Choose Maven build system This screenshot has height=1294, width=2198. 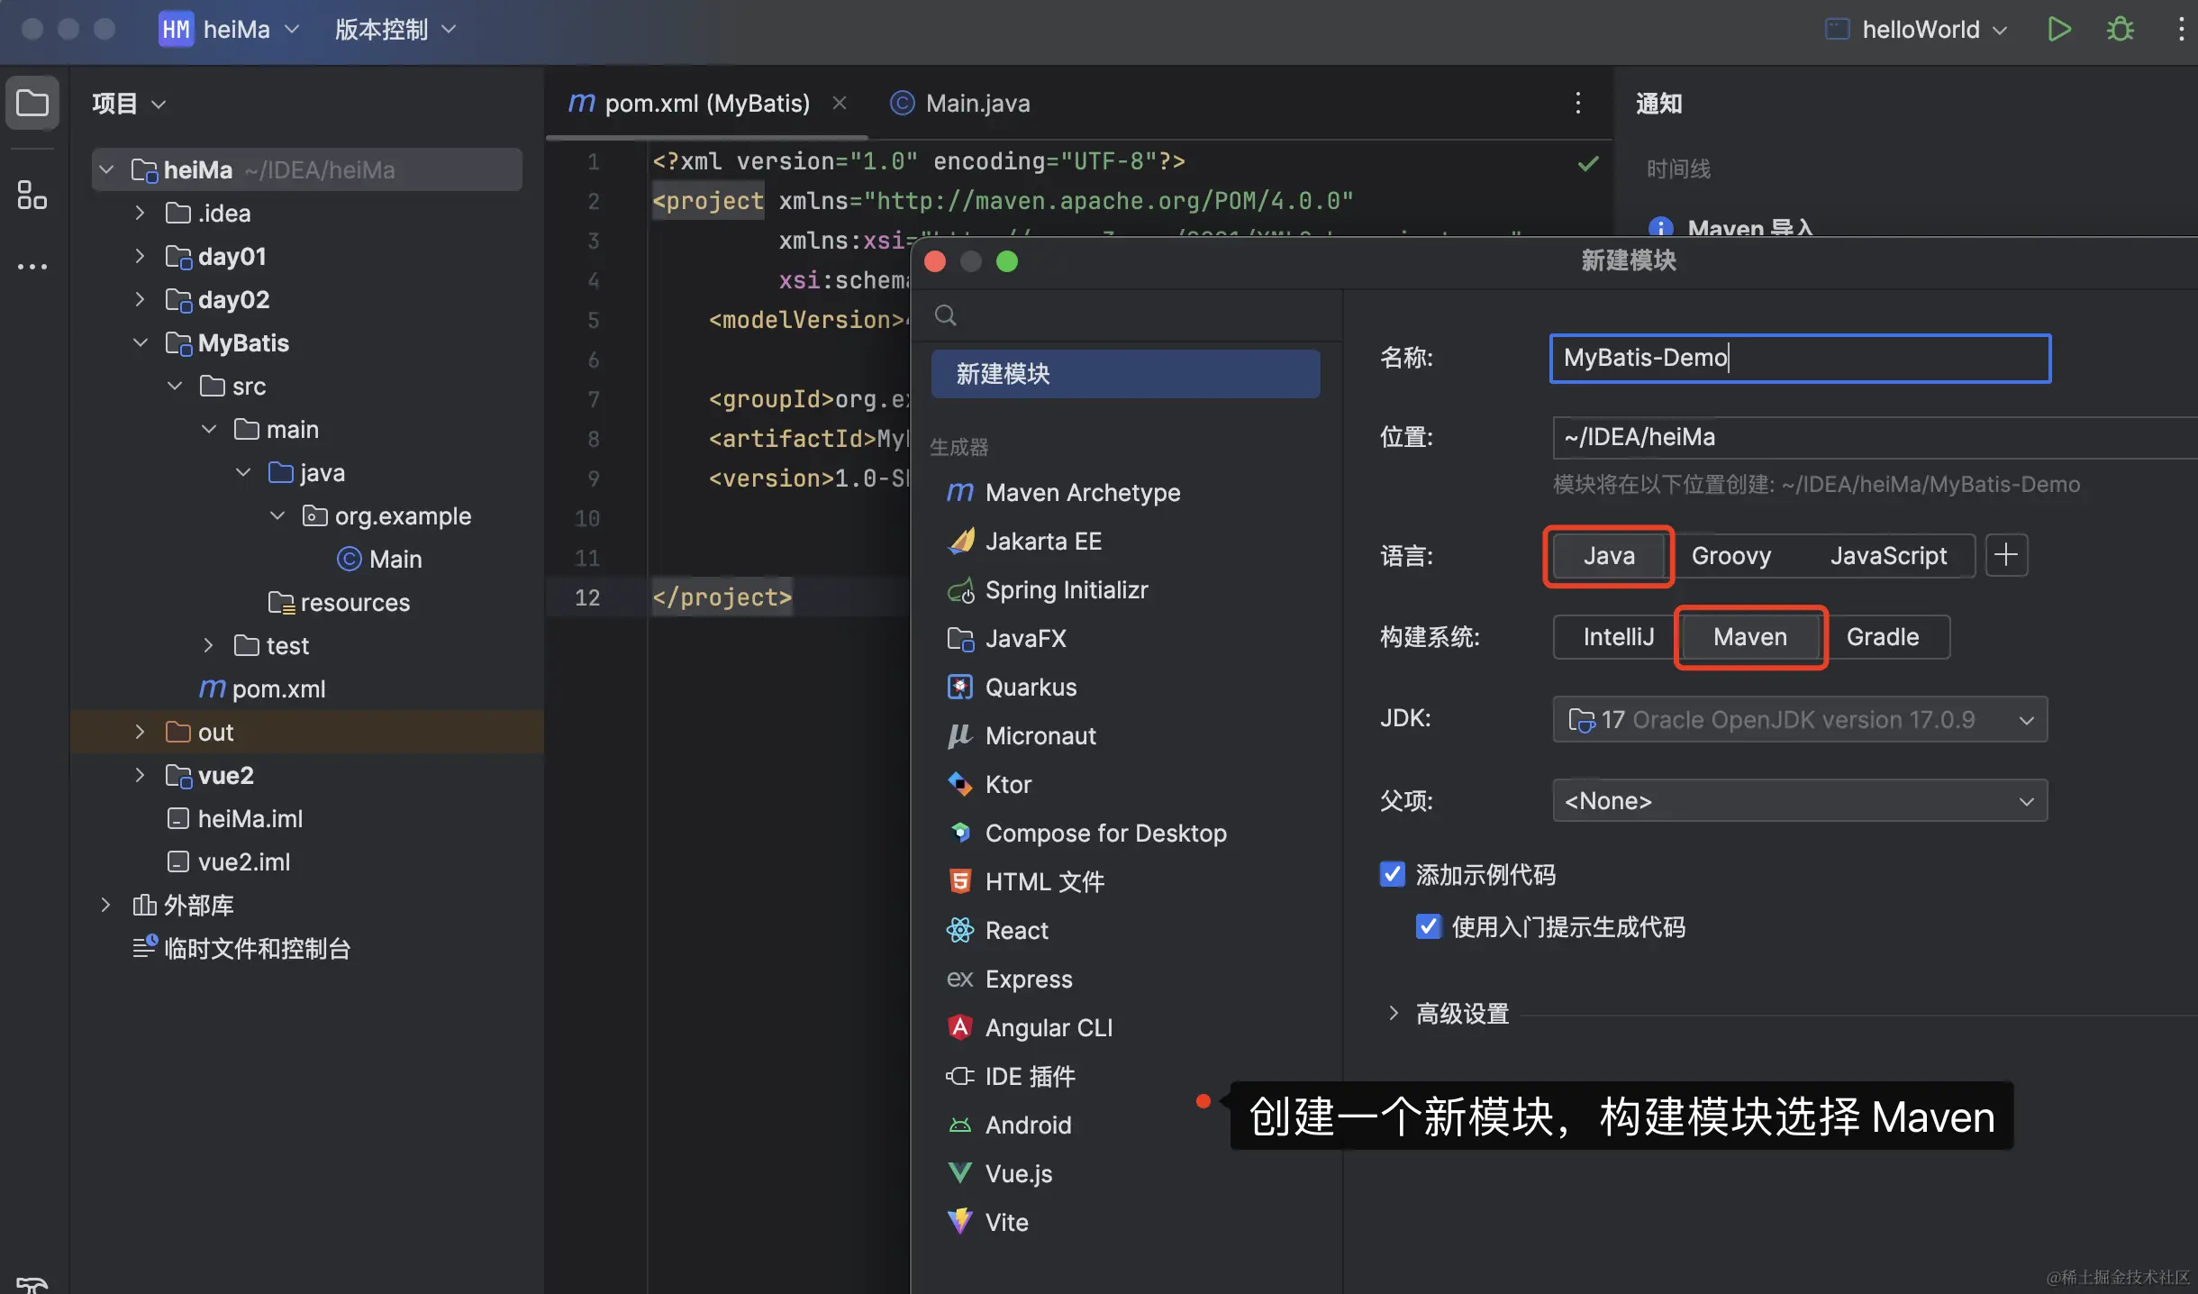click(1749, 637)
